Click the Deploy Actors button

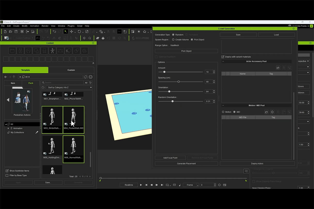pos(257,164)
